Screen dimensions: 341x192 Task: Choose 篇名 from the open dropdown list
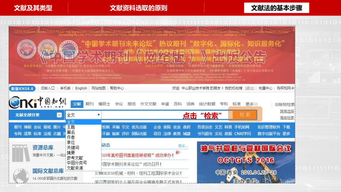coord(71,132)
